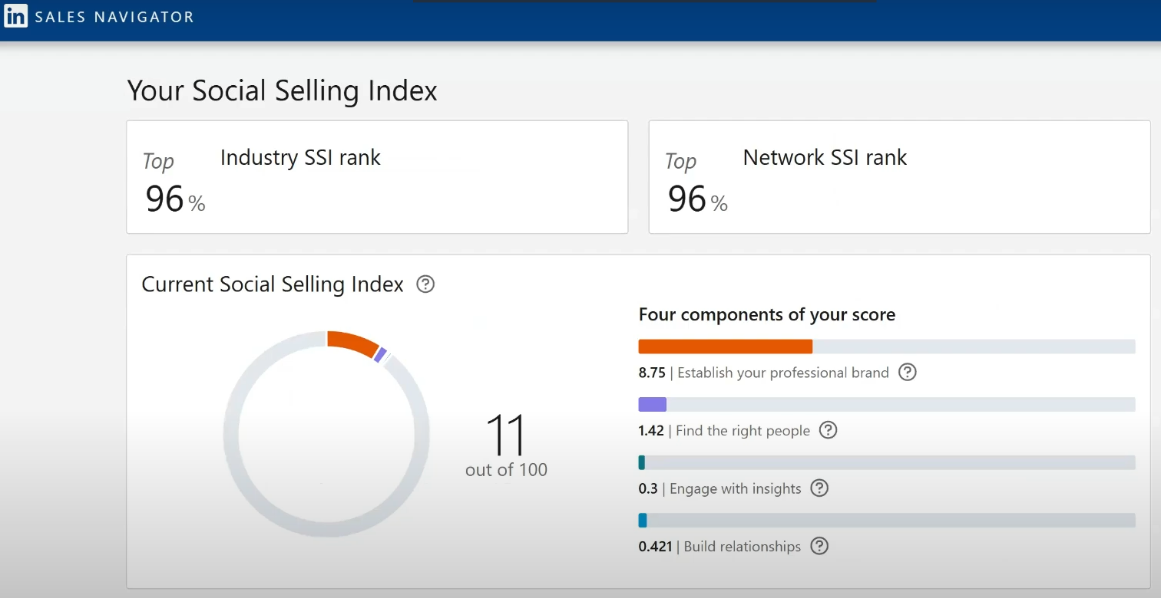This screenshot has height=598, width=1161.
Task: Click the orange segment of the donut chart
Action: pos(352,341)
